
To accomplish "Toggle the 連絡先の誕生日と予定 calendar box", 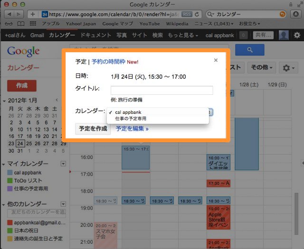I will (9, 239).
